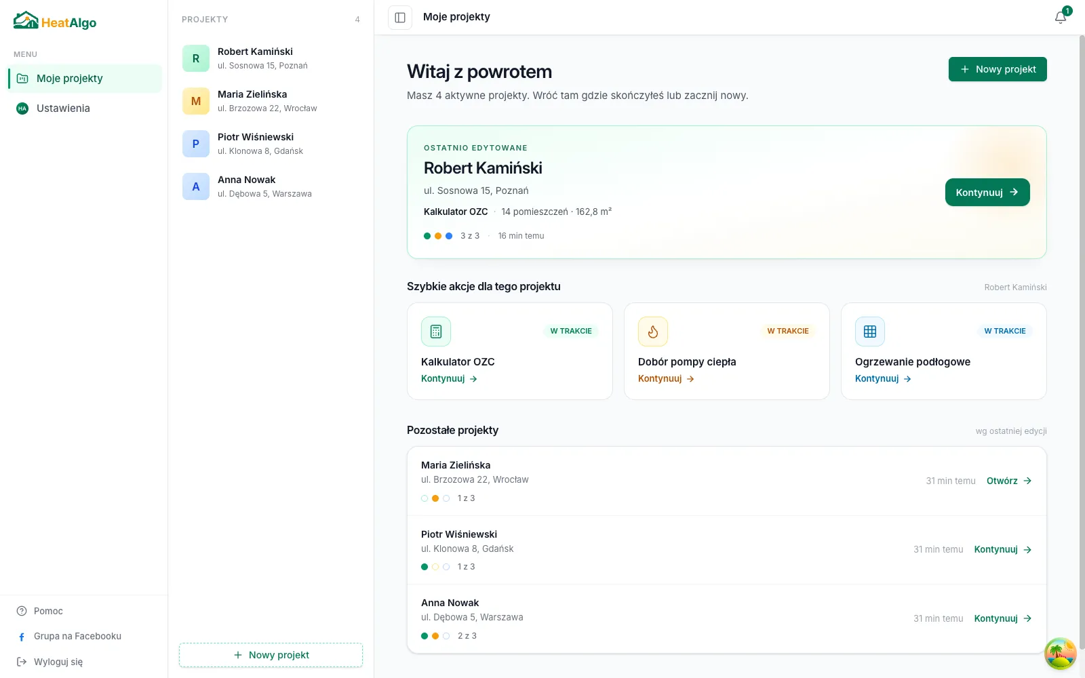Continue Piotr Wiśniewski project
The height and width of the screenshot is (678, 1085).
click(x=1003, y=550)
